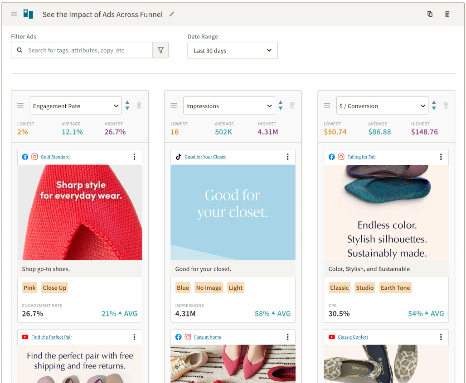The height and width of the screenshot is (383, 466).
Task: Open the Engagement Rate metric dropdown
Action: point(76,106)
